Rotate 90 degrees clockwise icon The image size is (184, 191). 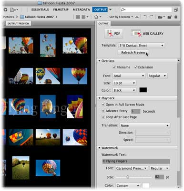[x=151, y=17]
